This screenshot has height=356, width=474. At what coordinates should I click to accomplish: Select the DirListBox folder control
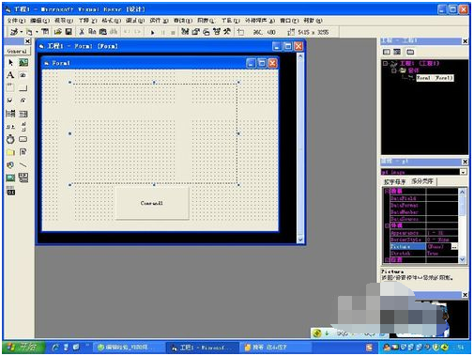click(x=10, y=152)
